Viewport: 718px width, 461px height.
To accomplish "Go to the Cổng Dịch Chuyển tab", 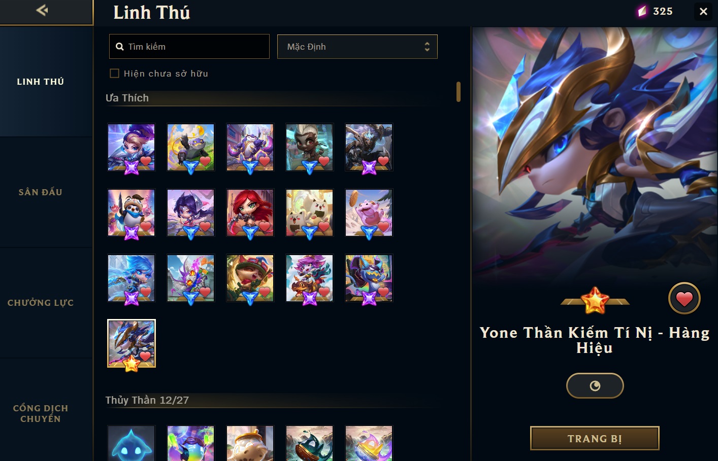I will [41, 413].
